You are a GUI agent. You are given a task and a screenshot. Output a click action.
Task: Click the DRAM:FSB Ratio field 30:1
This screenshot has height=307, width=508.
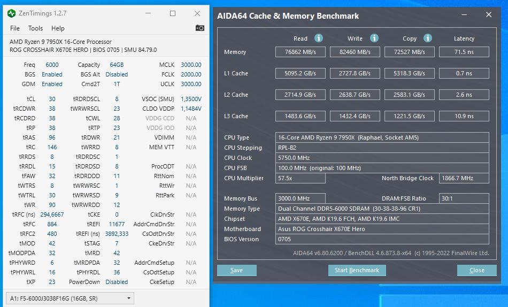(x=464, y=198)
